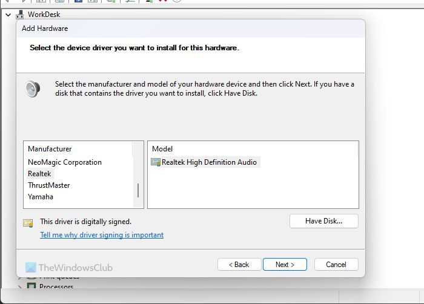The width and height of the screenshot is (424, 304).
Task: Collapse the WorkDesk tree node
Action: 8,14
